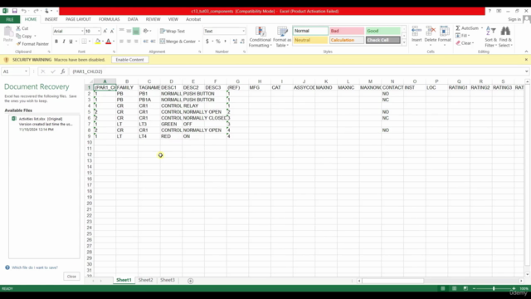This screenshot has width=531, height=299.
Task: Apply the Neutral cell style
Action: 310,40
